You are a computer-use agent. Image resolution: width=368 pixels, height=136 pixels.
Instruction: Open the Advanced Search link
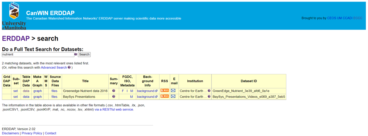click(x=54, y=68)
